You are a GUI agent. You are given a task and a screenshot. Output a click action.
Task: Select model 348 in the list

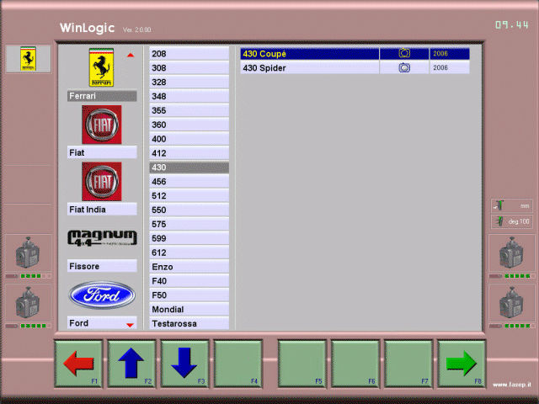[189, 96]
